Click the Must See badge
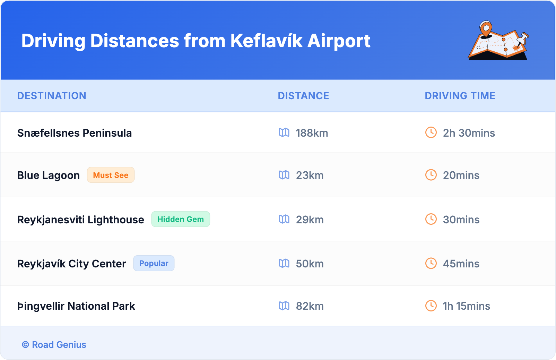The width and height of the screenshot is (556, 360). click(x=111, y=175)
